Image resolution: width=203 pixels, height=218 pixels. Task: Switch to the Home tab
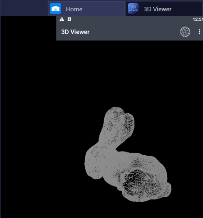87,9
